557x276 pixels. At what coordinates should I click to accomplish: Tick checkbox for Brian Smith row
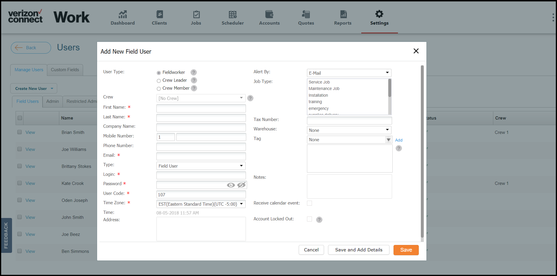point(19,132)
